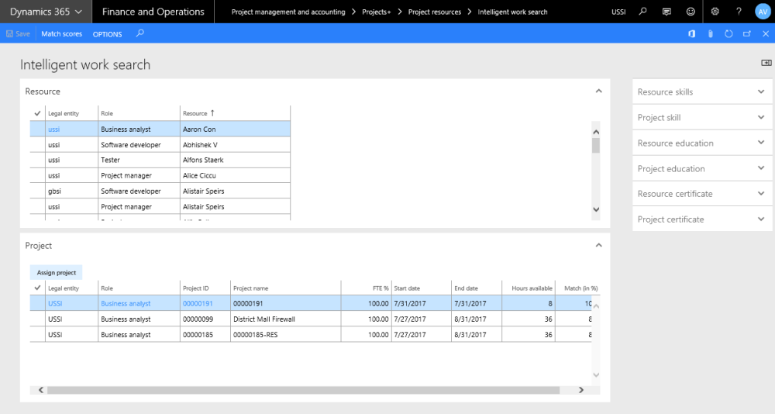Open the global search magnifier in header
The height and width of the screenshot is (414, 775).
point(642,12)
